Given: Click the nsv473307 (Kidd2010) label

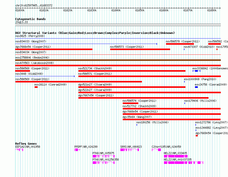Looking at the screenshot, I should 199,47.
